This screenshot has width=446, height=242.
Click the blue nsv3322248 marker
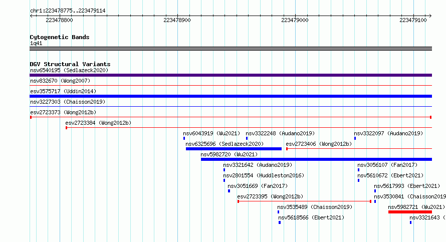247,138
